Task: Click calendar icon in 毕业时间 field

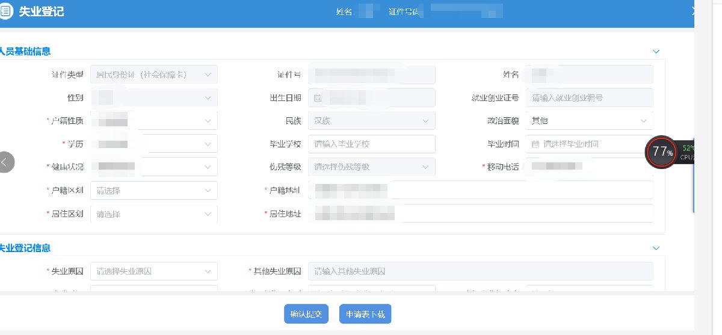Action: 535,144
